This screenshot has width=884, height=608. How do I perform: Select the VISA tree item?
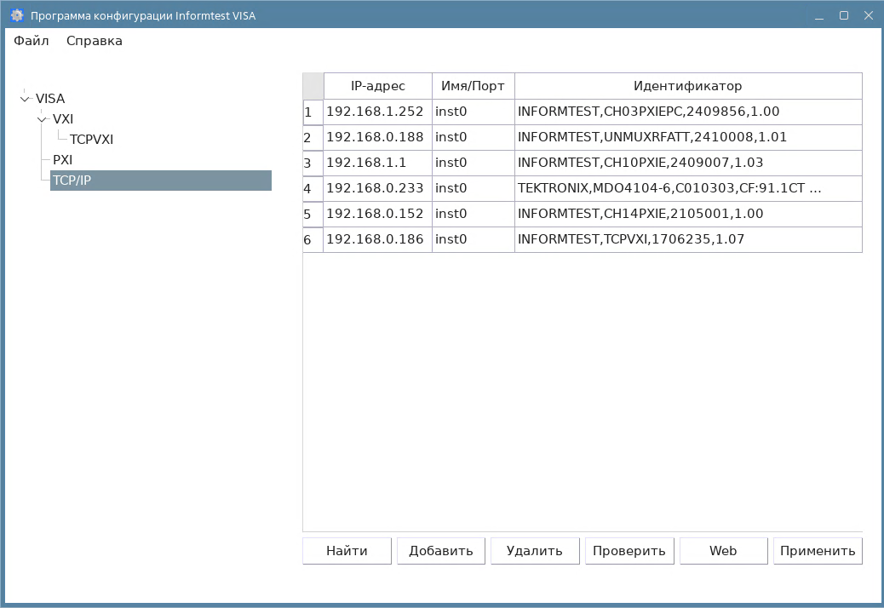pos(50,99)
